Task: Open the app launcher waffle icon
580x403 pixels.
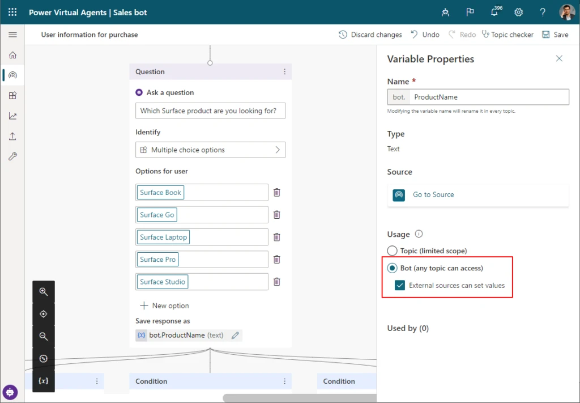Action: pos(12,12)
